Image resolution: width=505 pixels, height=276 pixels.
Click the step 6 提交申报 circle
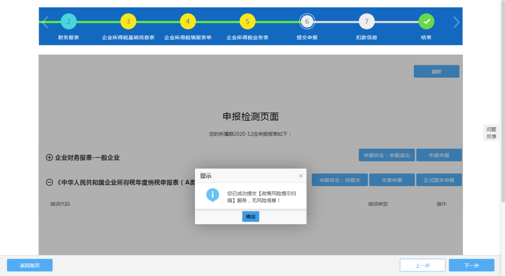(x=307, y=21)
